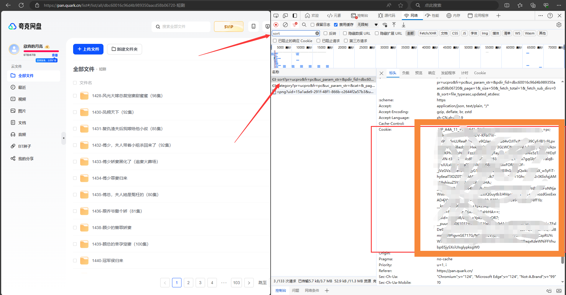Open network conditions wifi-gear icon
The image size is (566, 295).
pos(385,25)
